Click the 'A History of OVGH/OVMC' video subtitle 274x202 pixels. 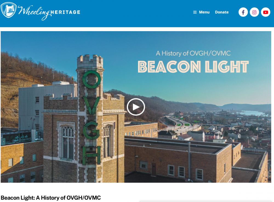coord(193,53)
